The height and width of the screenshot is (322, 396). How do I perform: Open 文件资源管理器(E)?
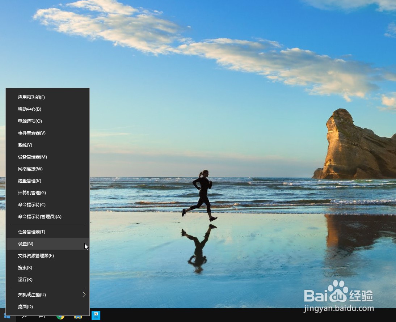[47, 256]
